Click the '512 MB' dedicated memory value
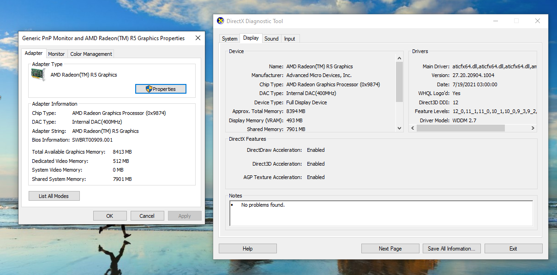 pos(121,161)
